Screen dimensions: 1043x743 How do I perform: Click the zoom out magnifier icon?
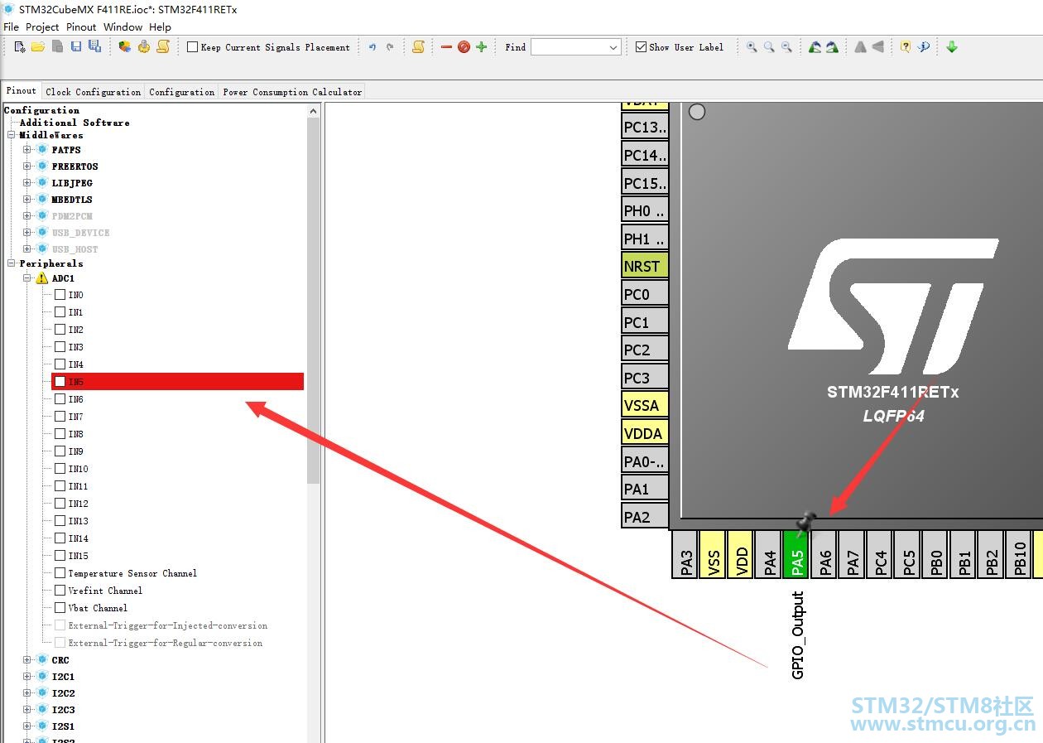786,47
